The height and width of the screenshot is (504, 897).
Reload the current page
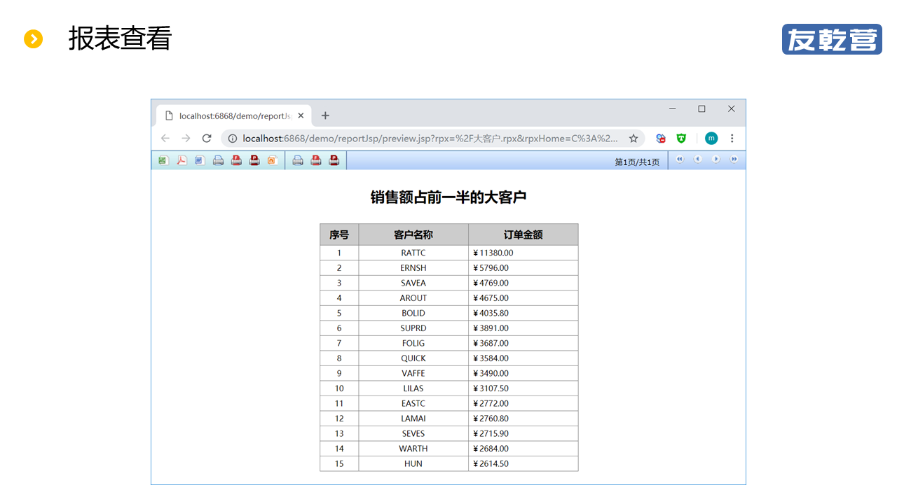tap(207, 139)
